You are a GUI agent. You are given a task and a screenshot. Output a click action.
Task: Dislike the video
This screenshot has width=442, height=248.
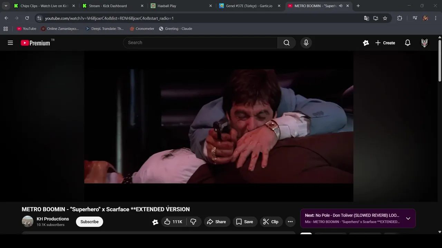tap(193, 222)
